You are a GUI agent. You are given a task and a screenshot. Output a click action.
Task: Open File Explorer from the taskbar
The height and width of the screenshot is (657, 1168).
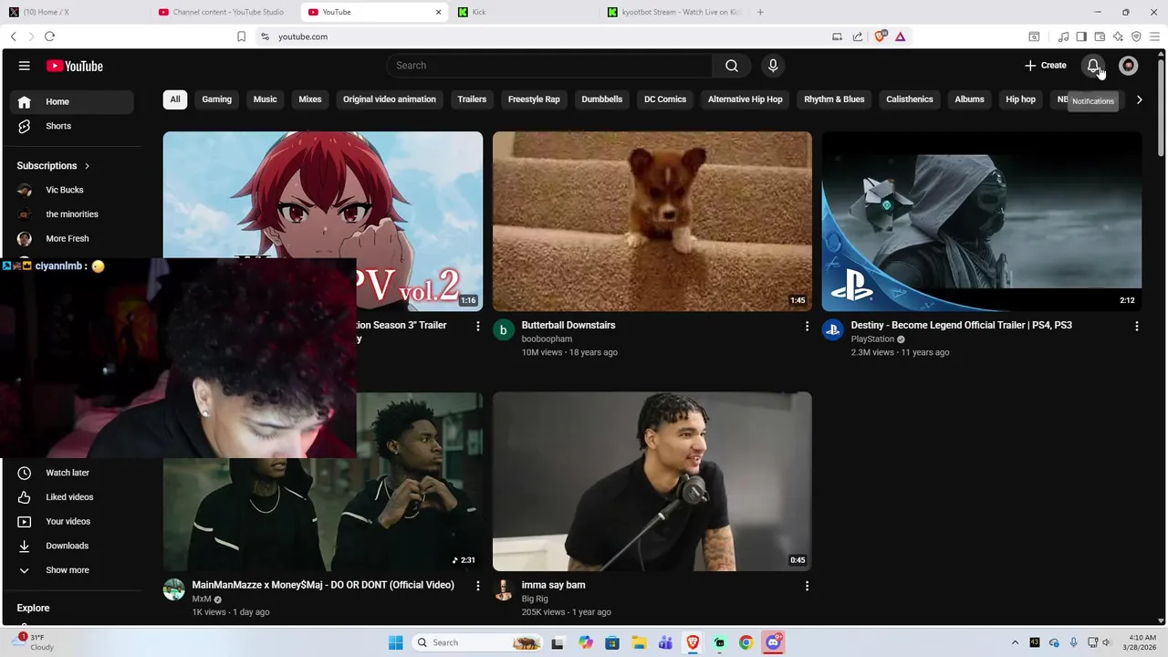pyautogui.click(x=639, y=642)
